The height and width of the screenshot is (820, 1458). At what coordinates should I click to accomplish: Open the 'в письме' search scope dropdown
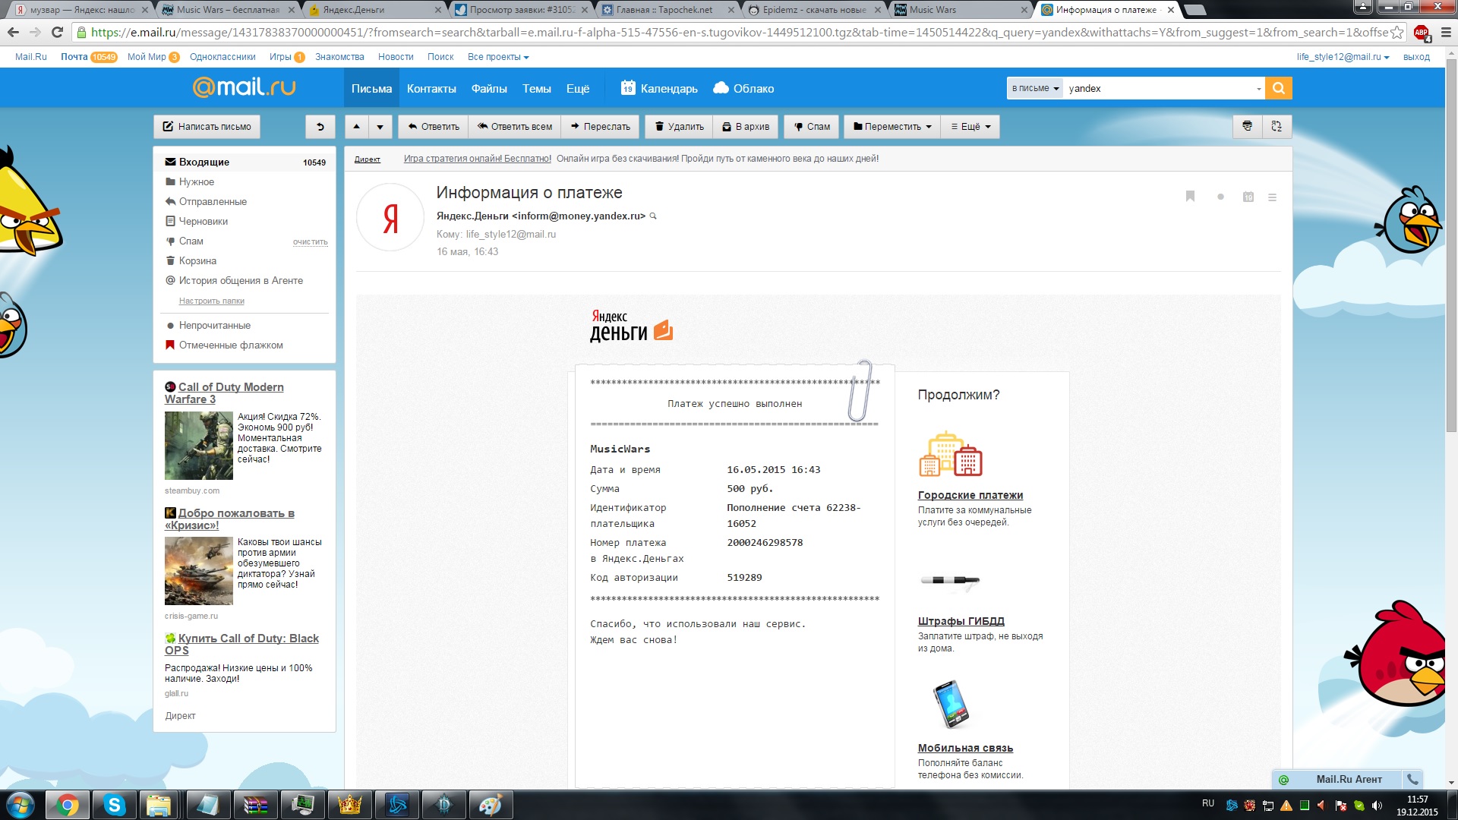pyautogui.click(x=1035, y=88)
